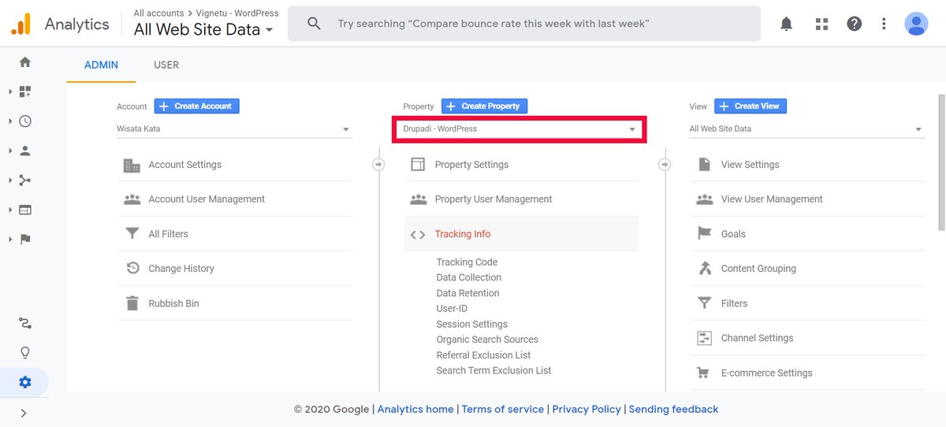Expand the sidebar with bottom chevron
This screenshot has height=427, width=946.
tap(24, 413)
